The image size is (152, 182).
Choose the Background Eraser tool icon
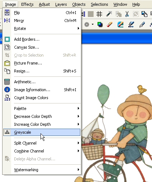(120, 25)
